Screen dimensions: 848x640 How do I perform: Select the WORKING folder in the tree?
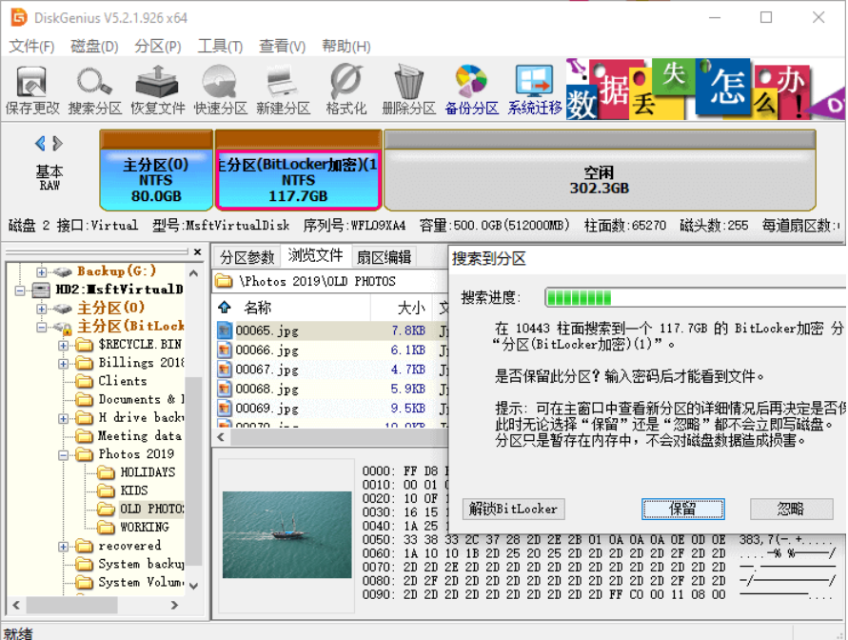145,527
